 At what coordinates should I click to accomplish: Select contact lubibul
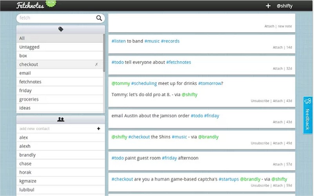pos(60,190)
